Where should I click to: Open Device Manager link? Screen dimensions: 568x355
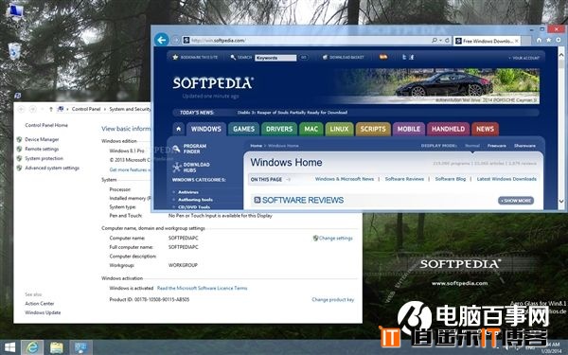(42, 139)
